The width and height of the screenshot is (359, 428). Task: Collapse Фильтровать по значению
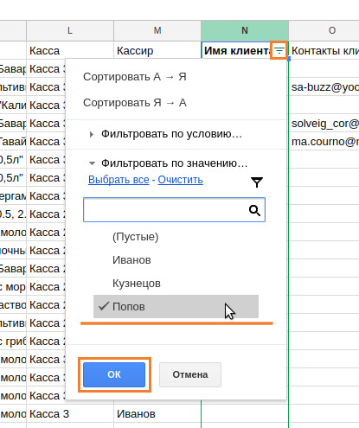[x=169, y=163]
